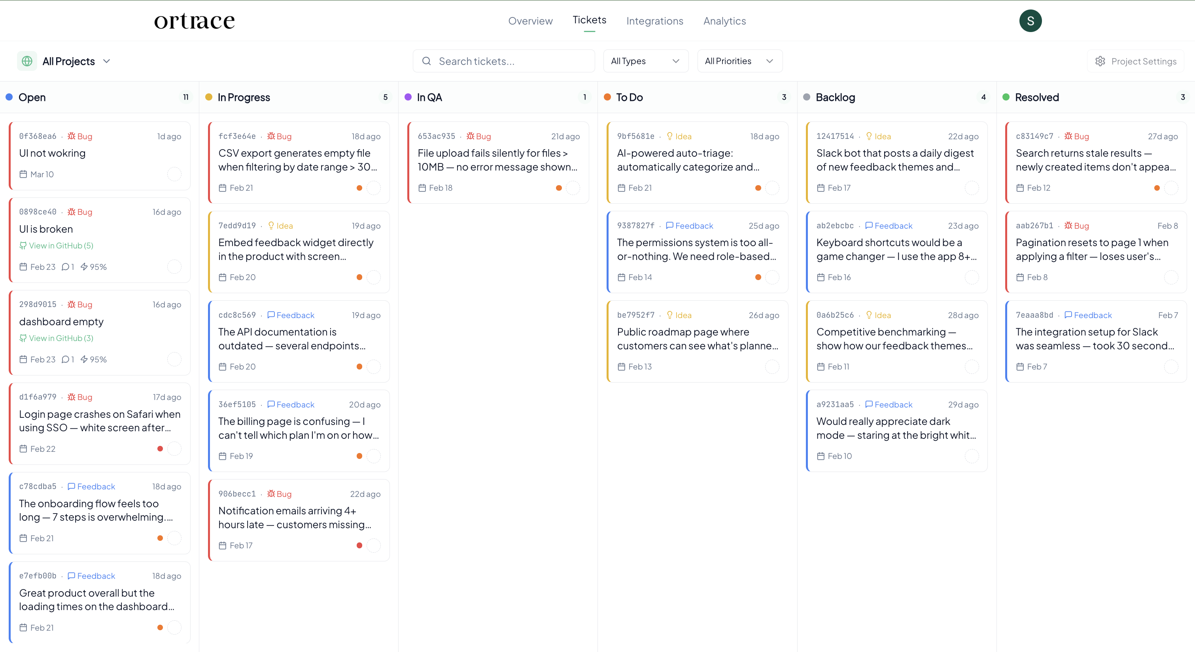Go to the Integrations tab
The image size is (1195, 652).
pos(654,21)
